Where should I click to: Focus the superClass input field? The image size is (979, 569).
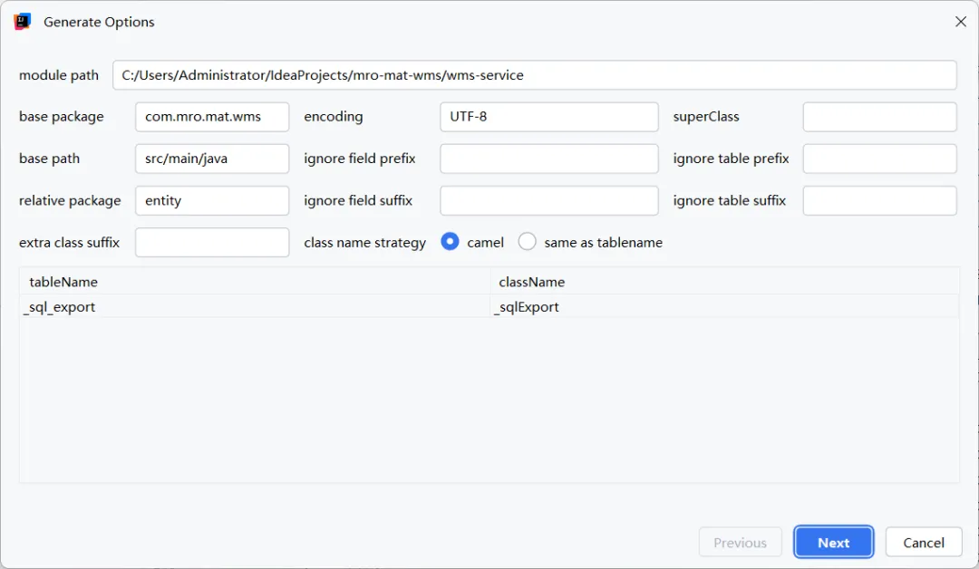(879, 117)
